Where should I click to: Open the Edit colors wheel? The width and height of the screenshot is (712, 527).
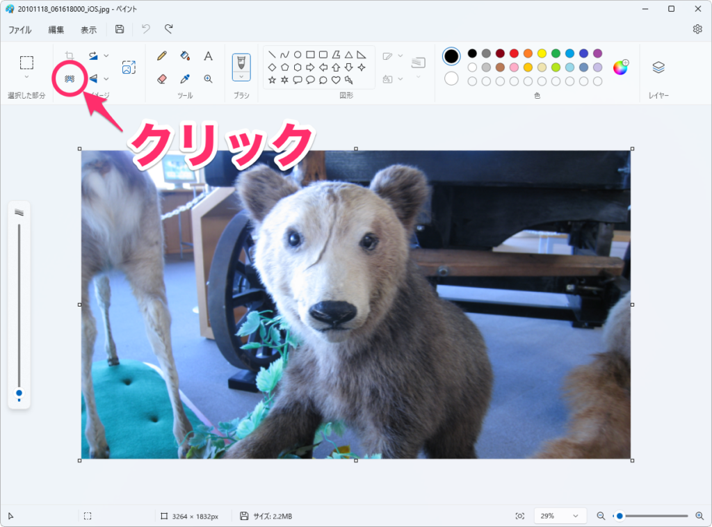(x=620, y=67)
